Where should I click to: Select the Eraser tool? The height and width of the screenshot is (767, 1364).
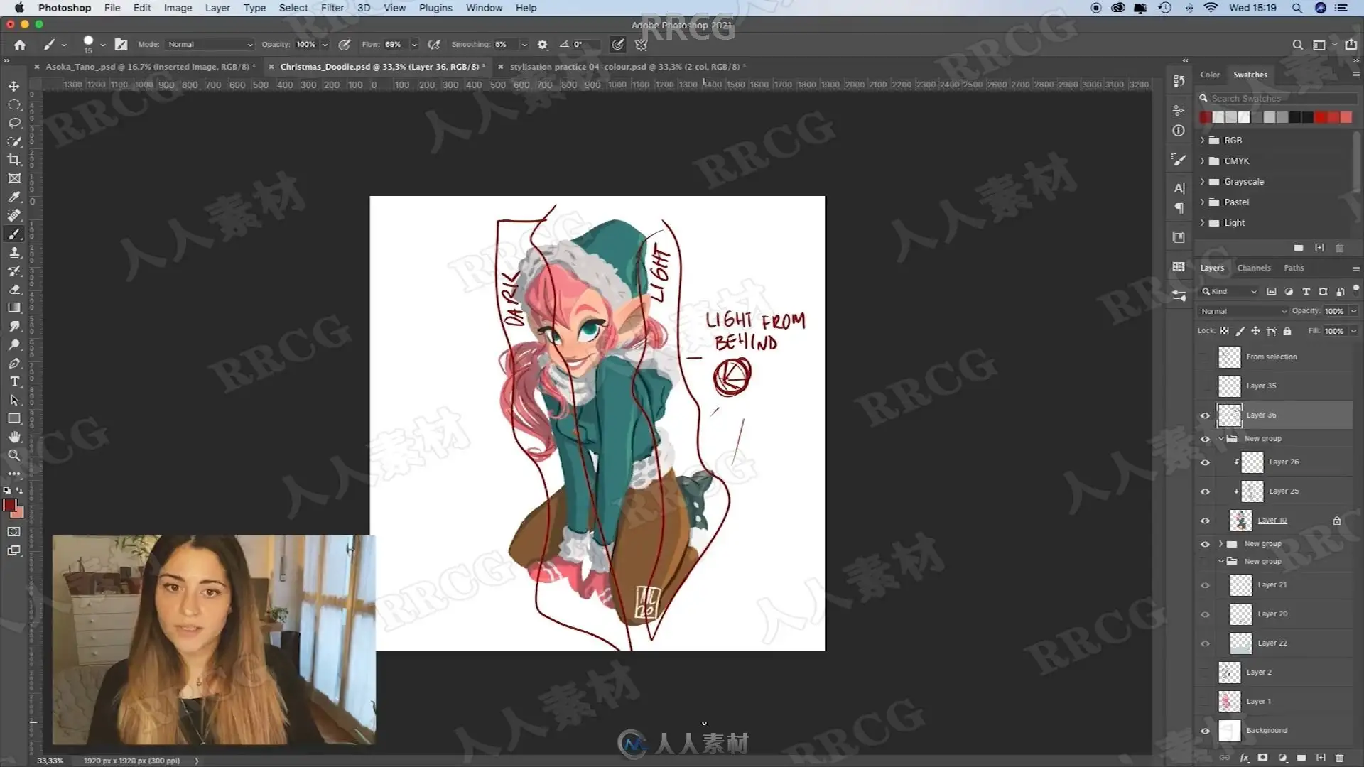[x=14, y=289]
